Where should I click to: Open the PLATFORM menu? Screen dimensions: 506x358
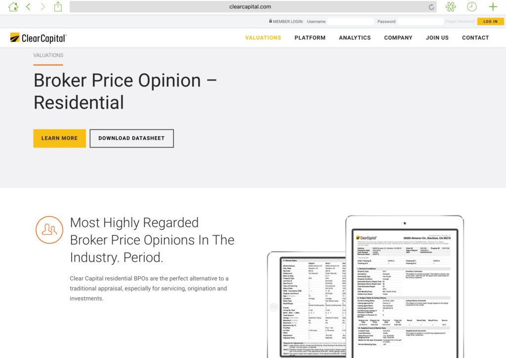(x=310, y=38)
